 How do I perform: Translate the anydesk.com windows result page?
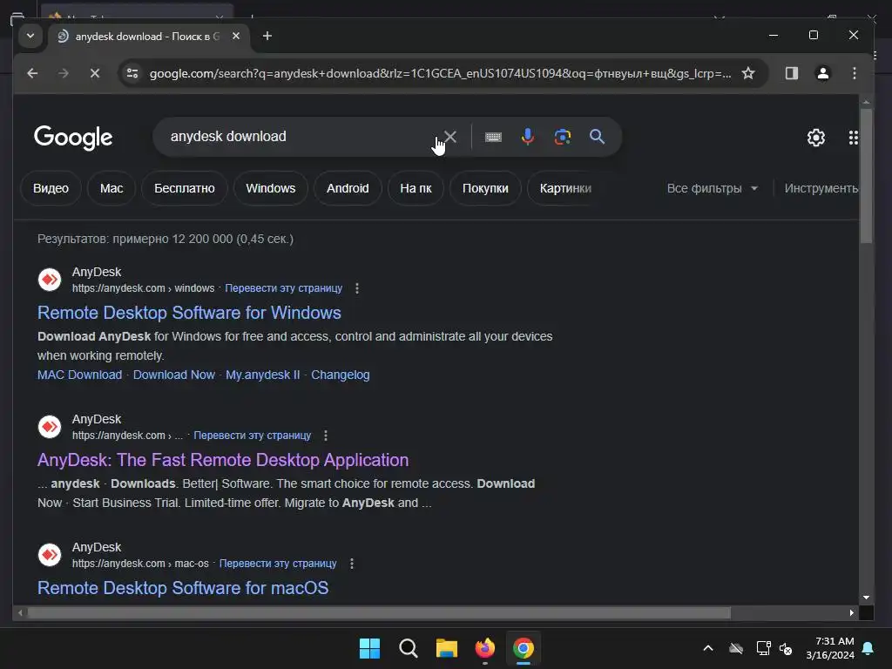283,288
